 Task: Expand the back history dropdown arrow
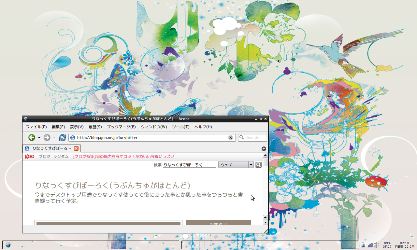tap(39, 138)
